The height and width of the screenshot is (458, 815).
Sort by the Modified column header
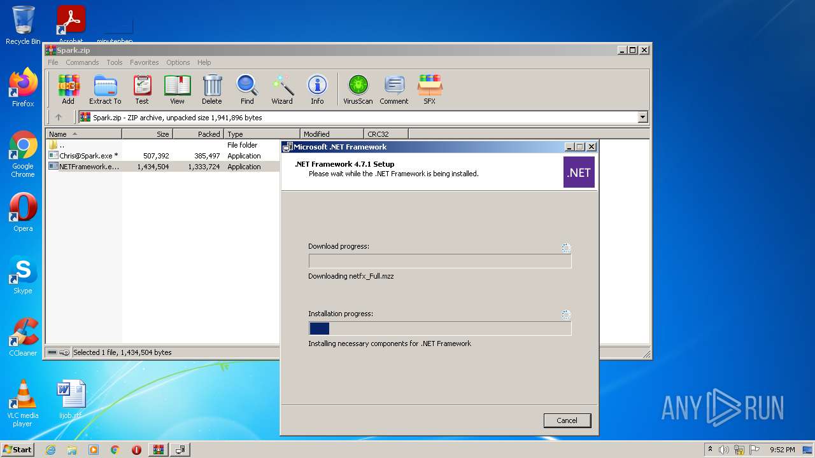coord(332,134)
